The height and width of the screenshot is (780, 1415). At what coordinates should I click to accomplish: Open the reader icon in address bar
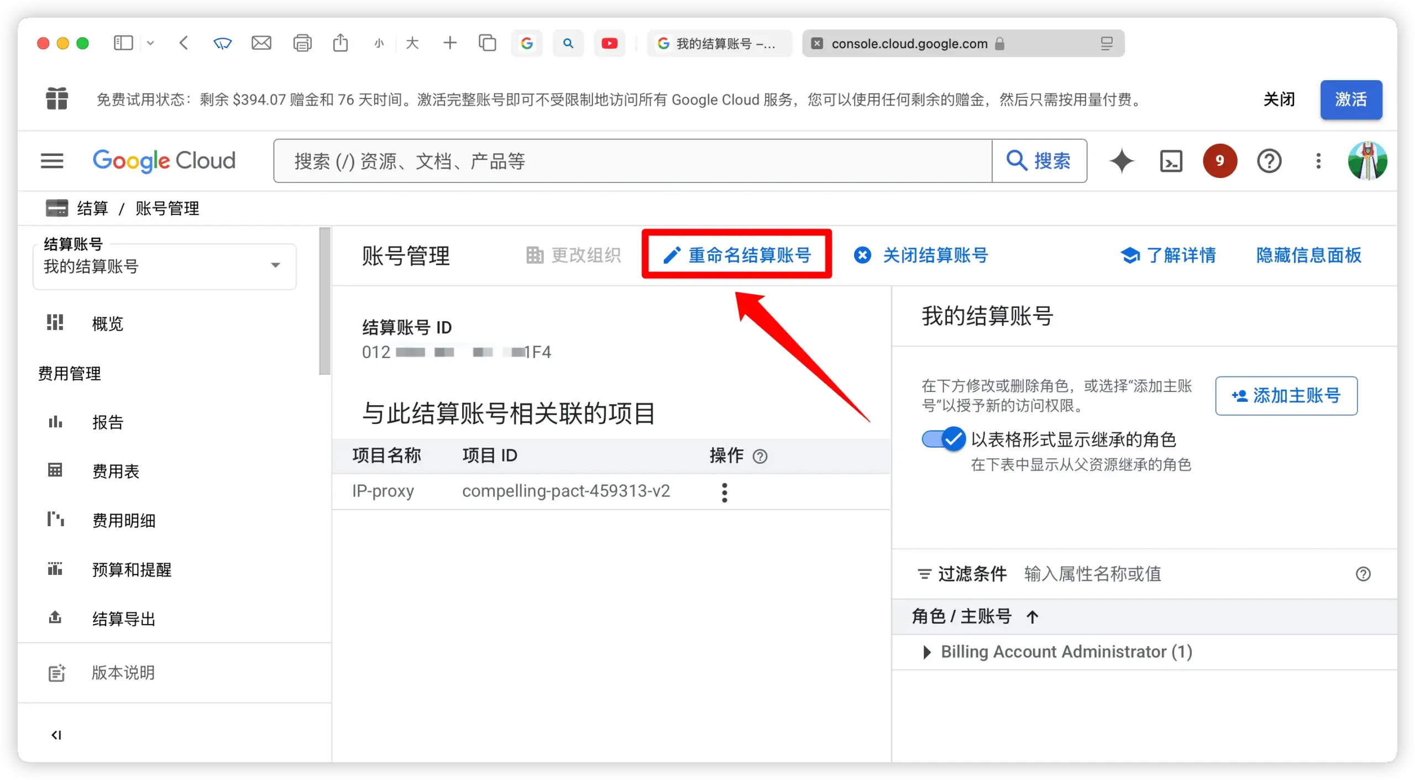1106,43
